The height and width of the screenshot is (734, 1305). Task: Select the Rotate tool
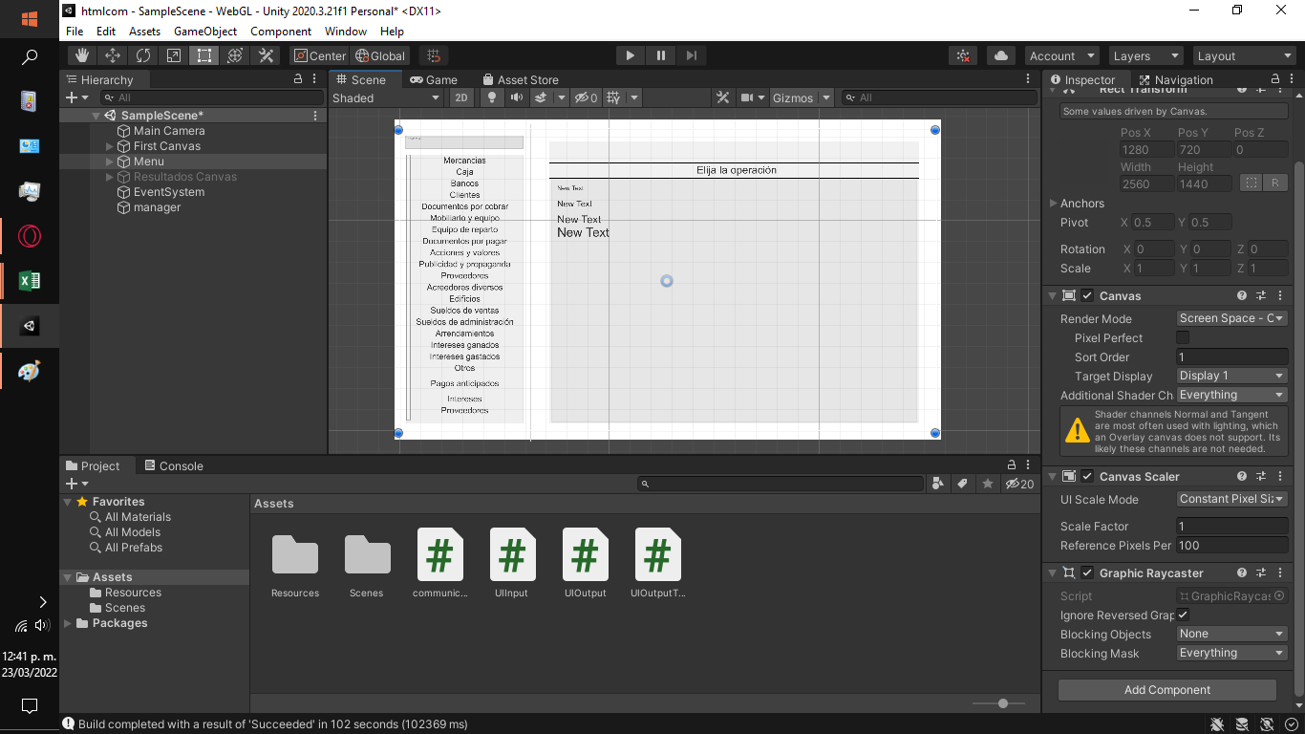[143, 55]
